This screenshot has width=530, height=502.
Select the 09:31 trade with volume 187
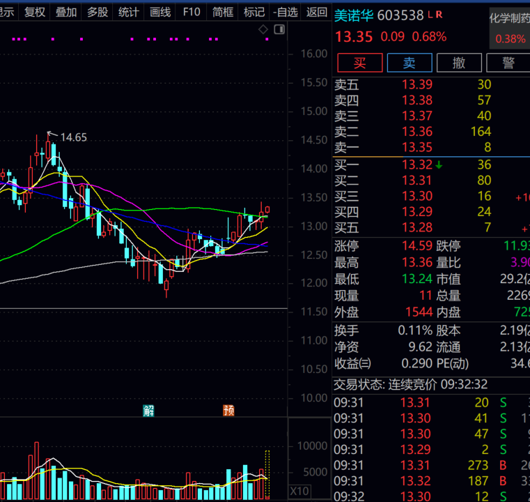click(432, 481)
